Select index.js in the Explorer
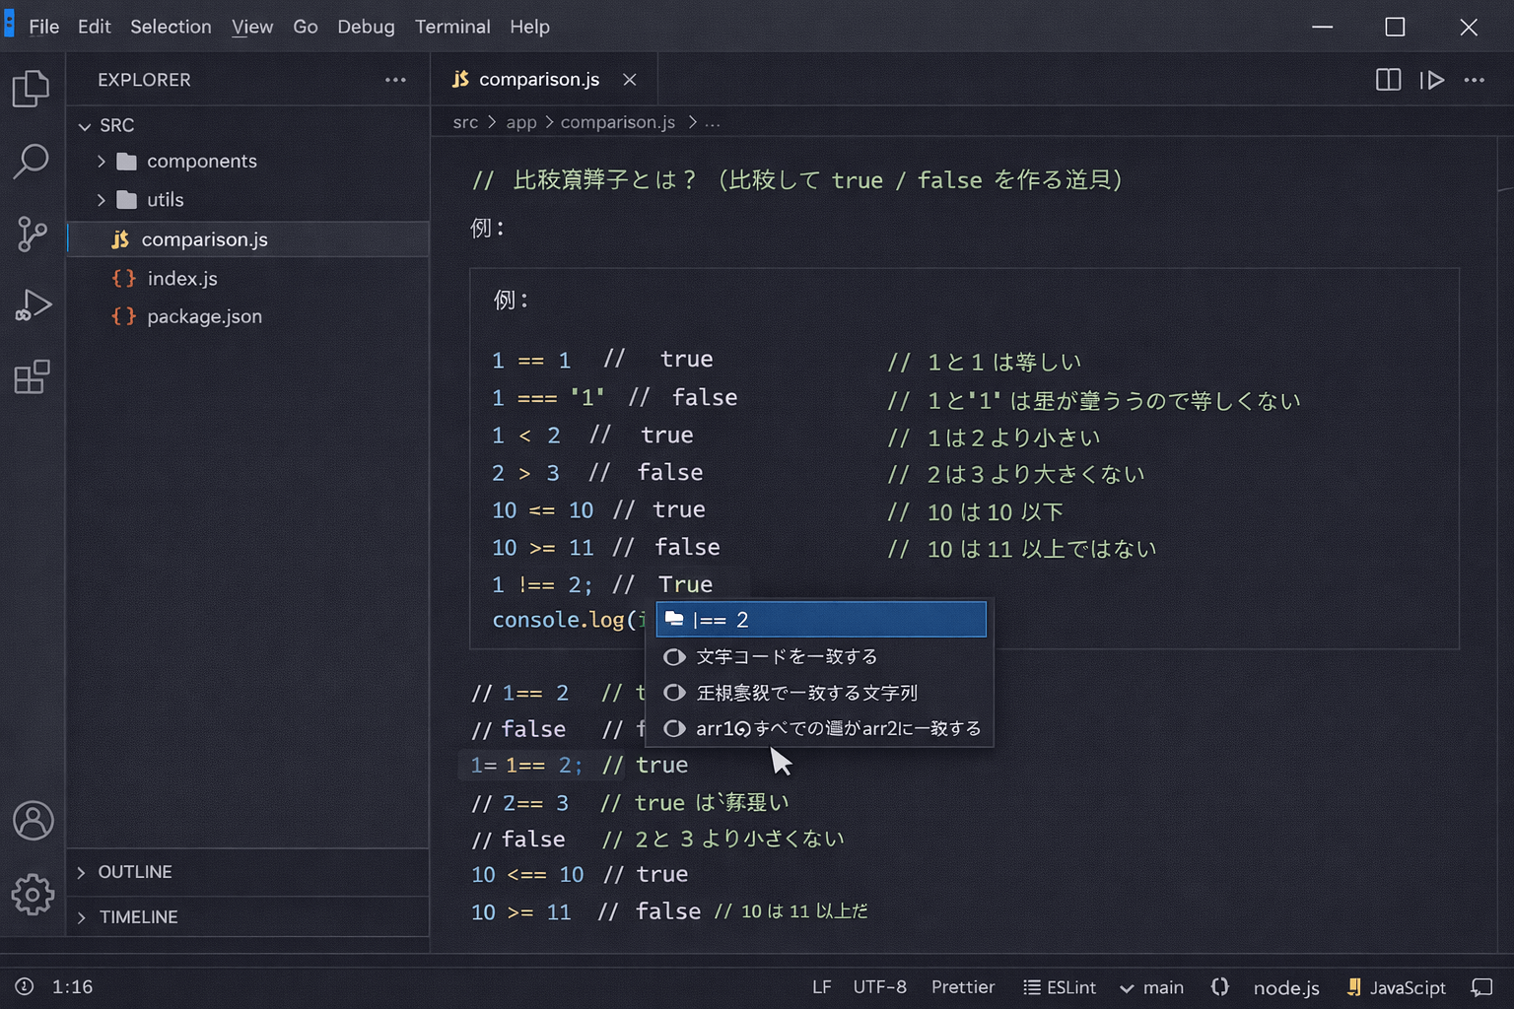 click(182, 278)
